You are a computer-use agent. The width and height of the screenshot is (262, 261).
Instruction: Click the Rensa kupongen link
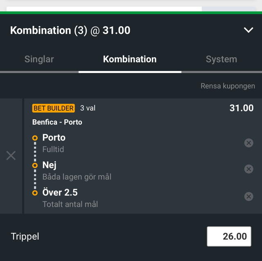(x=228, y=86)
